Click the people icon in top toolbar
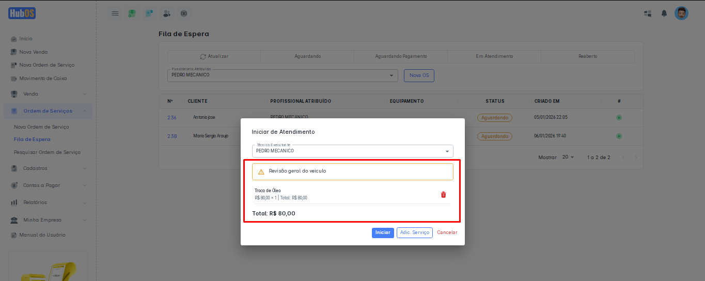The image size is (705, 281). pos(166,13)
